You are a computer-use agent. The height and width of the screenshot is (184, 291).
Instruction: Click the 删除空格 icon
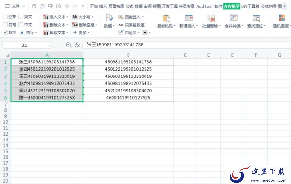click(75, 25)
